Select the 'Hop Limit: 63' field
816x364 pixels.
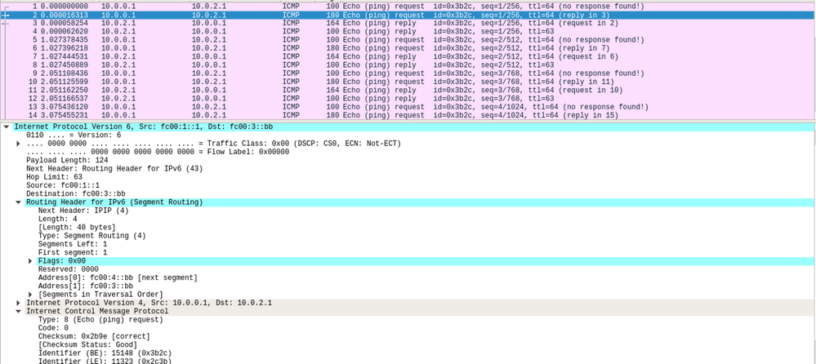(x=54, y=177)
